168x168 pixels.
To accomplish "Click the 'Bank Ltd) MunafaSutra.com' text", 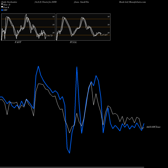I will (x=132, y=2).
